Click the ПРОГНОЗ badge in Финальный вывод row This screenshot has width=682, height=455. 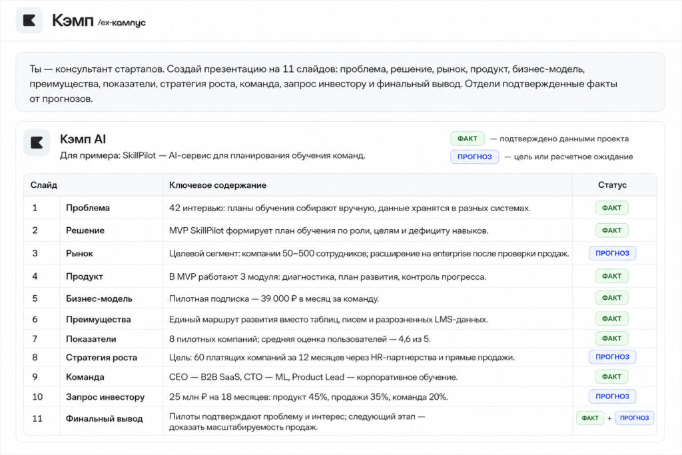click(x=634, y=418)
